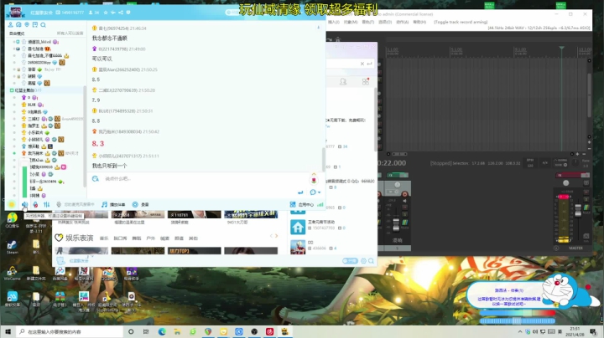The image size is (604, 338).
Task: Mute the speaker icon in YY bottom bar
Action: 24,204
